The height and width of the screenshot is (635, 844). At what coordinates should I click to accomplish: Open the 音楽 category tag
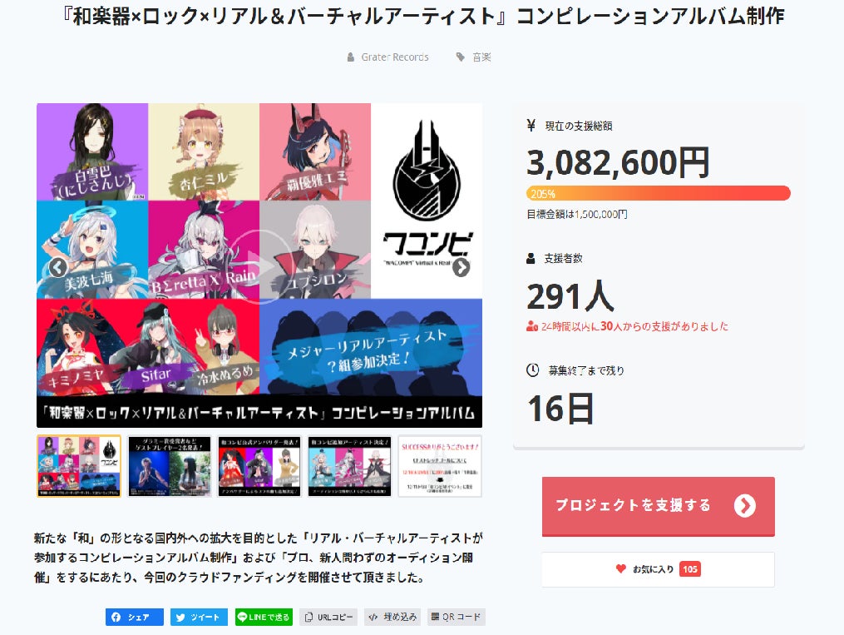481,57
